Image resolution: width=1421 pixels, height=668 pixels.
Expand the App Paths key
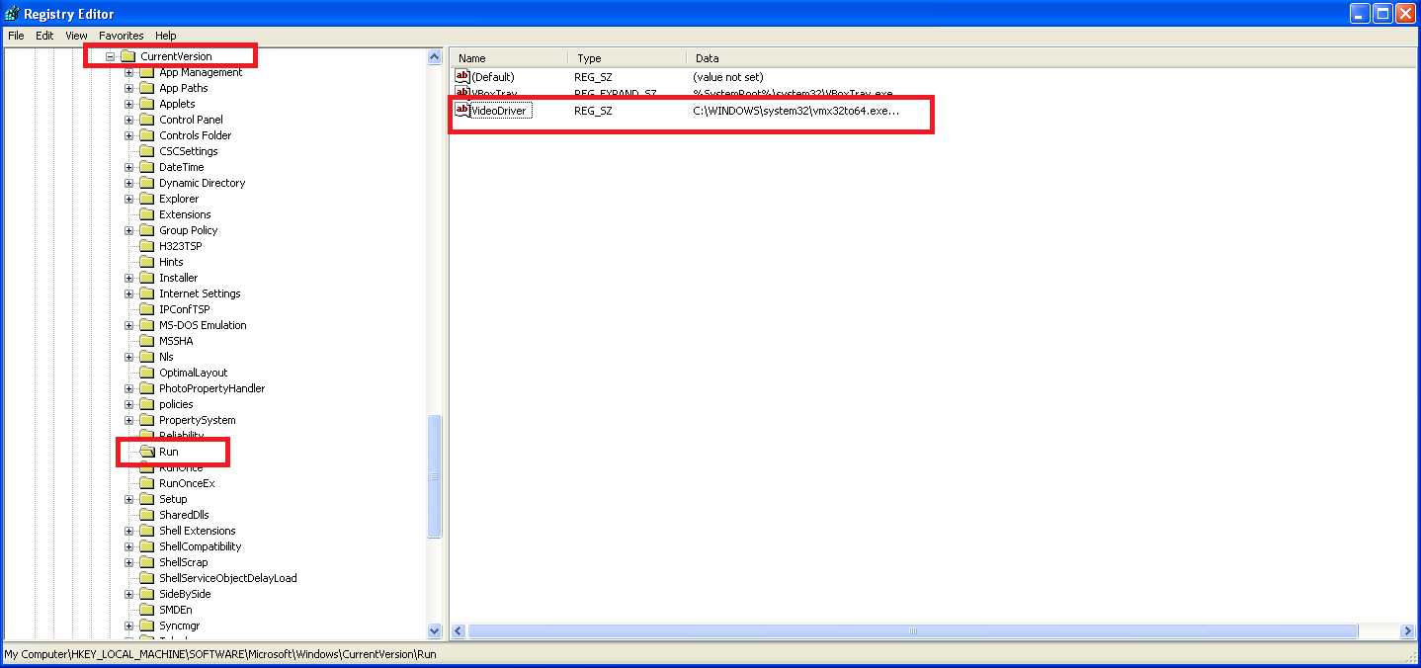click(128, 88)
